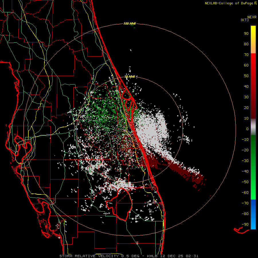Click the 02:31 timestamp in the caption
258x258 pixels.
pyautogui.click(x=192, y=256)
